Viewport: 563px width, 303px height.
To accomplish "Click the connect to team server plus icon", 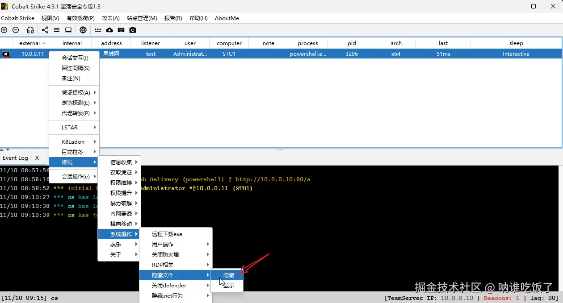I will point(4,30).
